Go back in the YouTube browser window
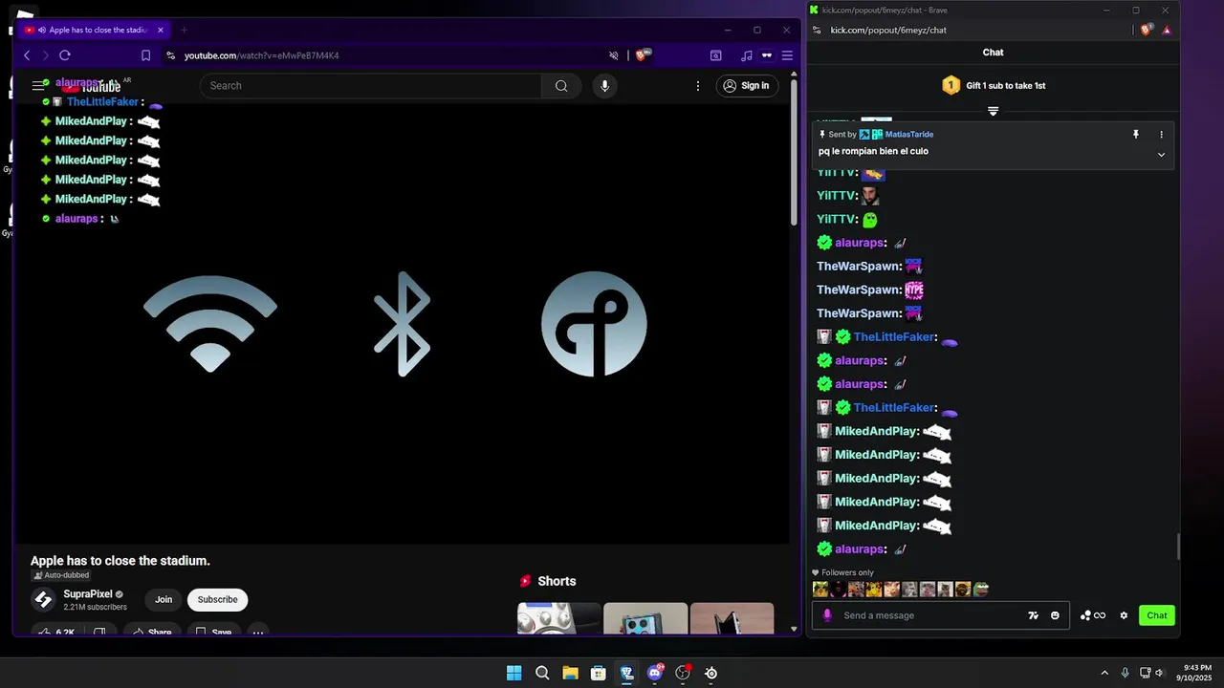Image resolution: width=1224 pixels, height=688 pixels. pos(27,55)
